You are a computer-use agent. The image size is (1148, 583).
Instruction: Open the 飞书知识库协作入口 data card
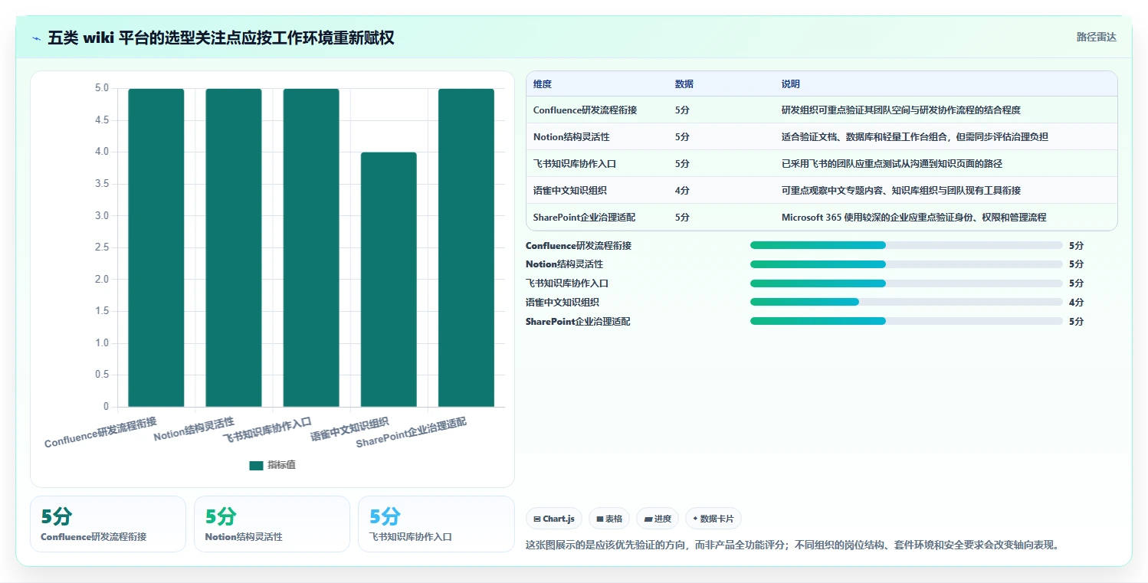(436, 524)
